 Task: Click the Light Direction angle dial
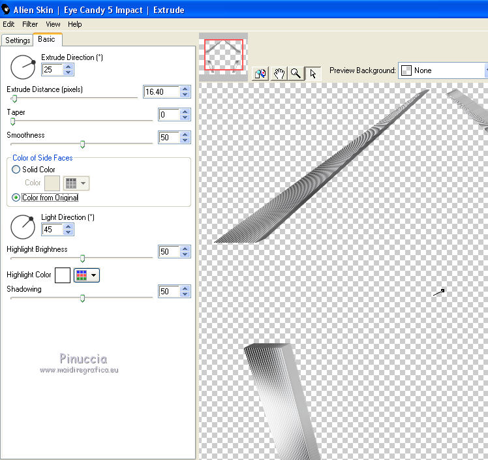23,227
